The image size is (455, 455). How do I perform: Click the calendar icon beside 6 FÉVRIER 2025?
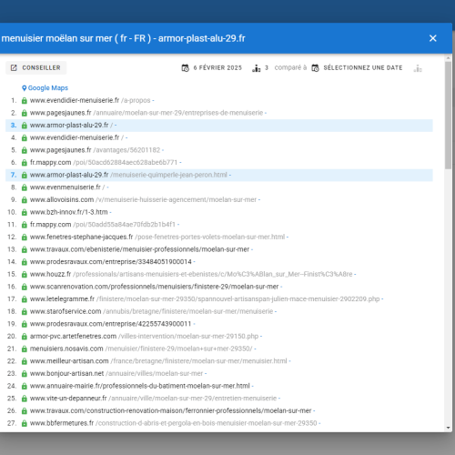185,68
